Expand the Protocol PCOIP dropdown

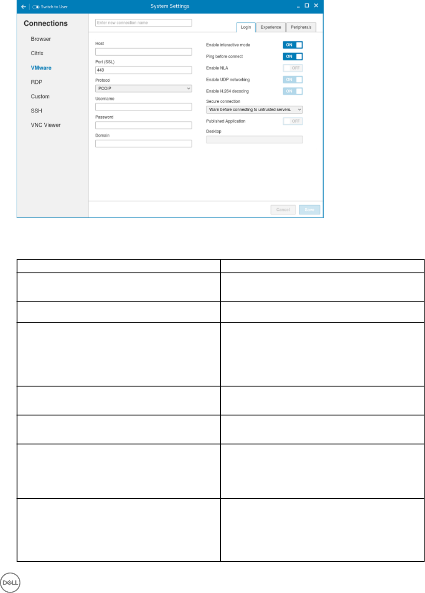(144, 89)
